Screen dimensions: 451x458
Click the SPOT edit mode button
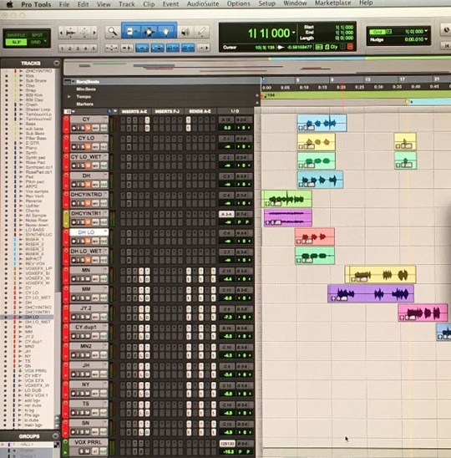(37, 35)
